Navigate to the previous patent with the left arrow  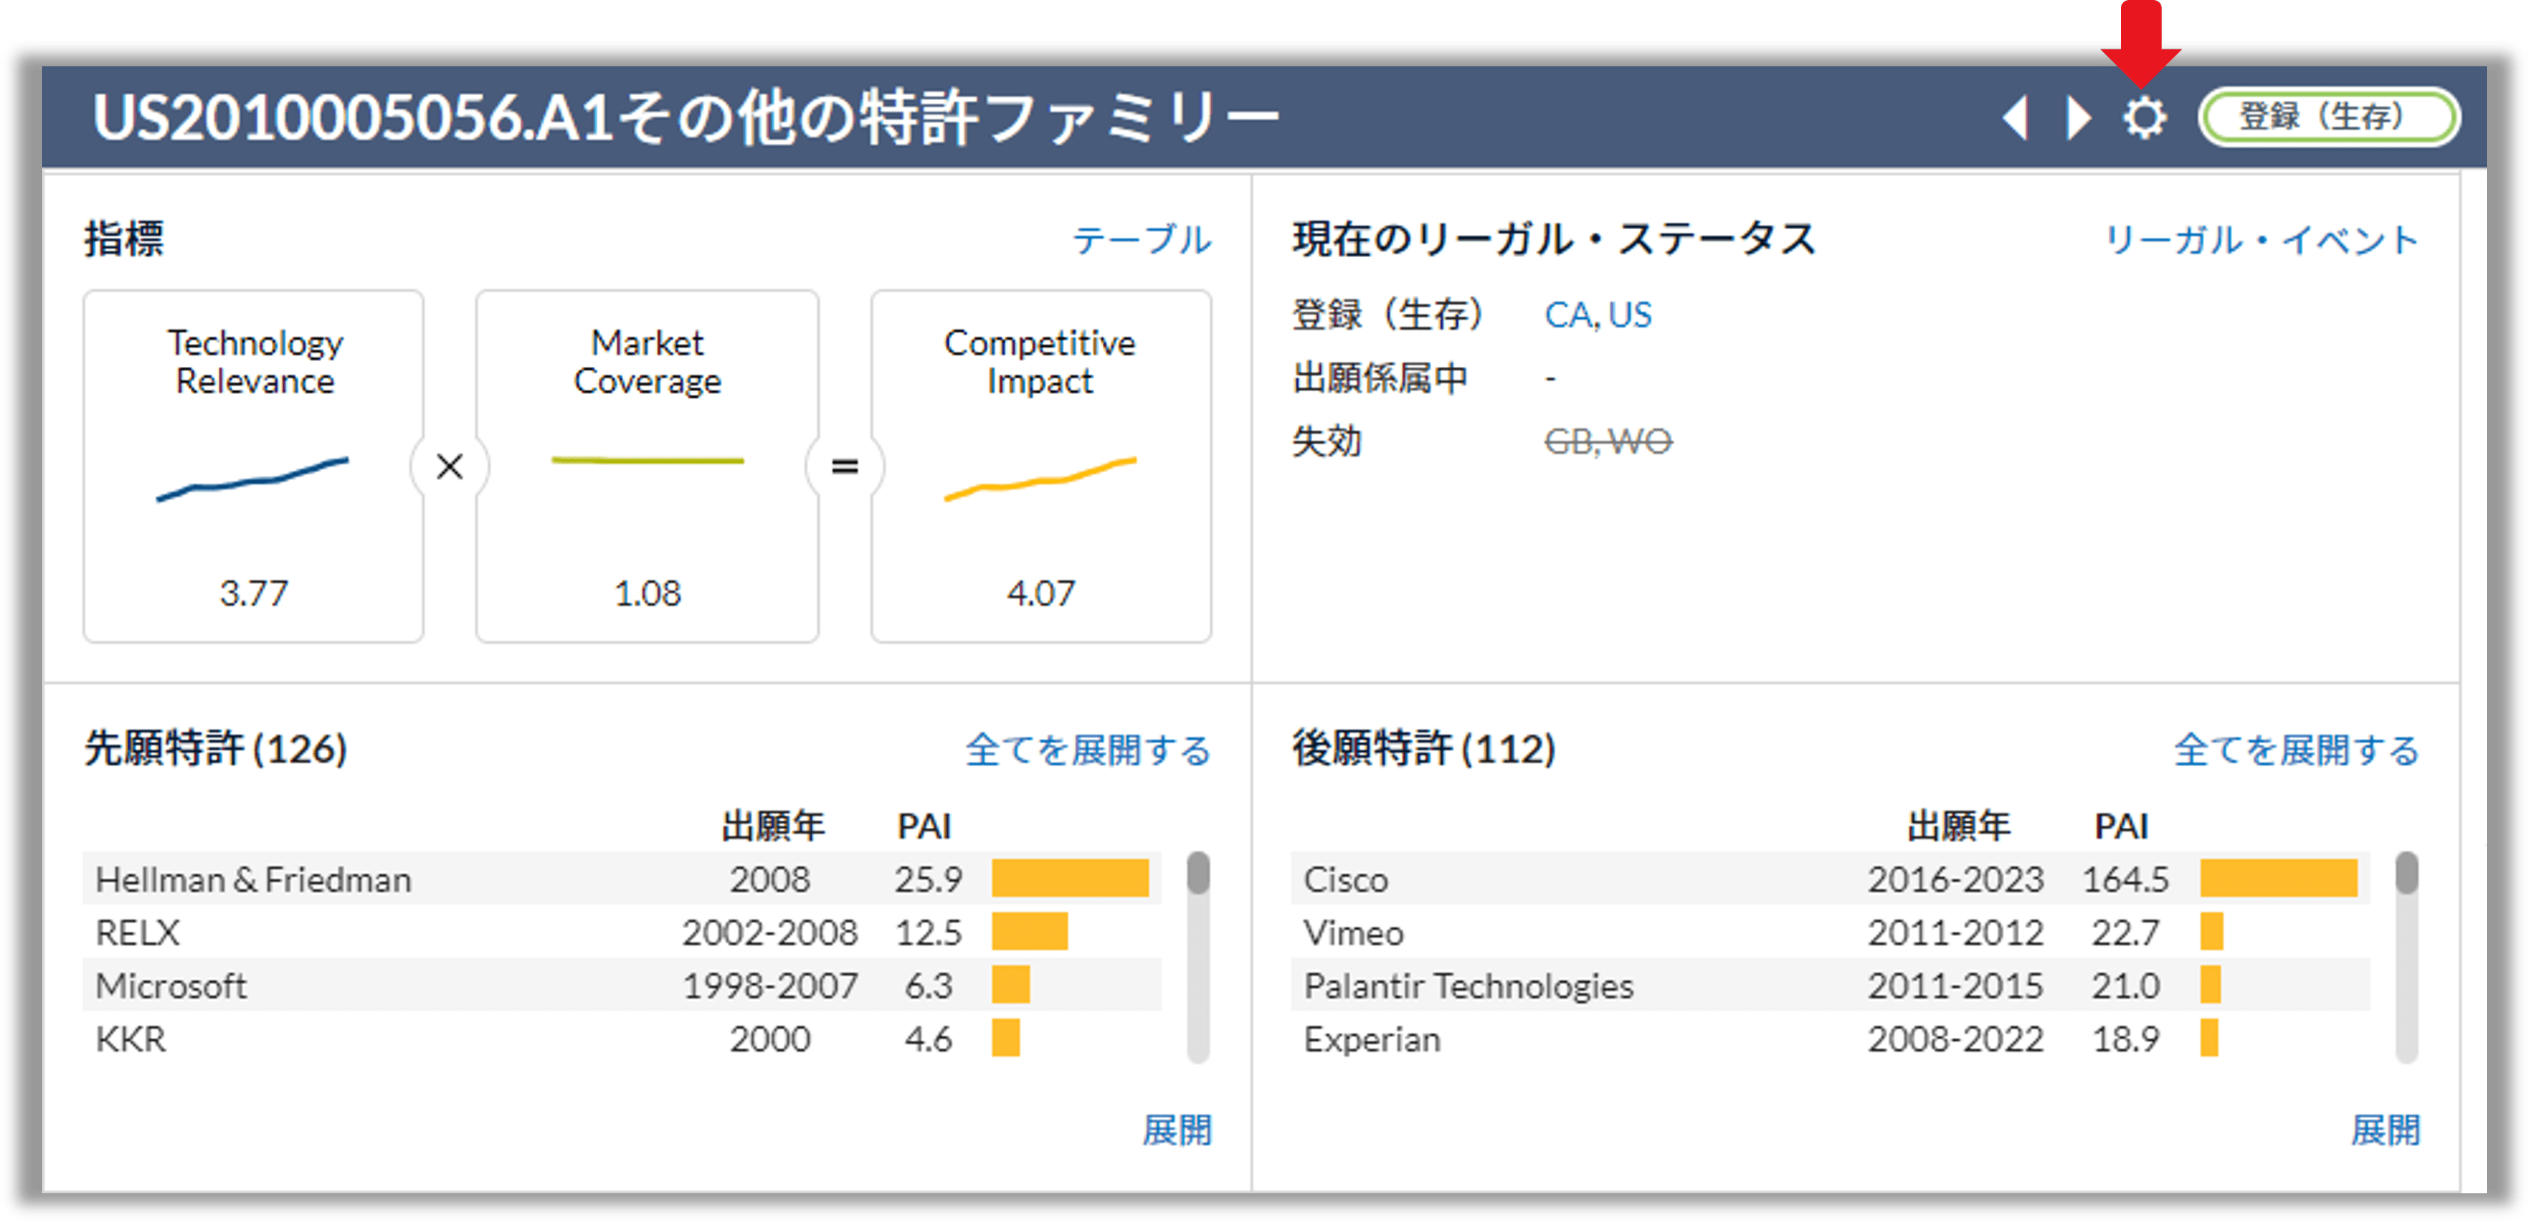pos(2016,119)
